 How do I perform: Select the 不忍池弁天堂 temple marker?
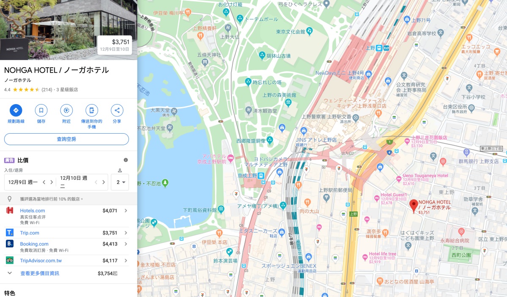tap(169, 127)
